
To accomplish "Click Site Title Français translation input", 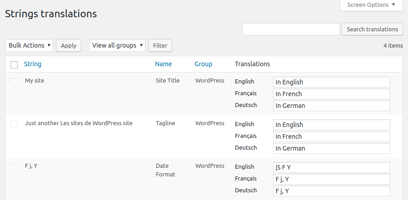I will point(331,94).
